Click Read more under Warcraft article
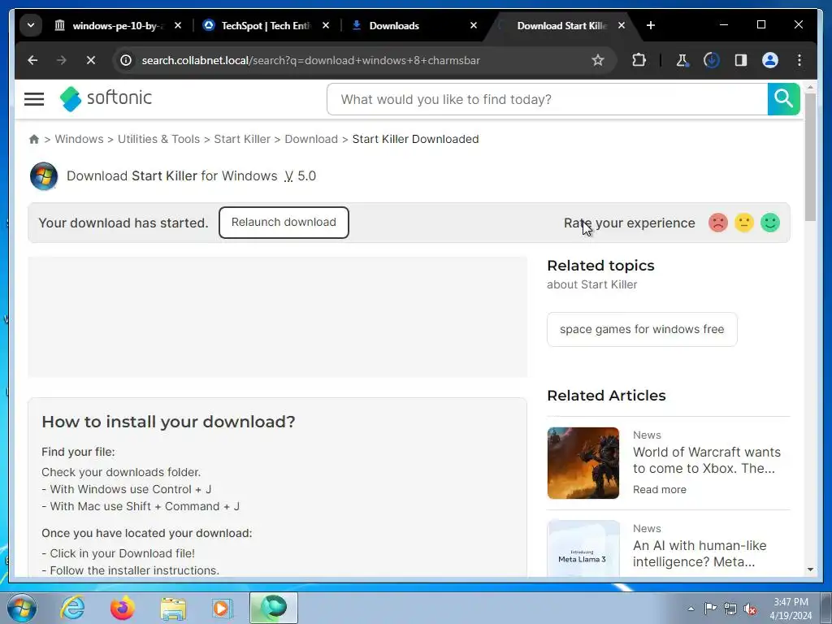This screenshot has height=624, width=832. point(660,490)
